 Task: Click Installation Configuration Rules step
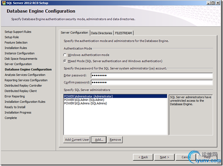[x=25, y=102]
